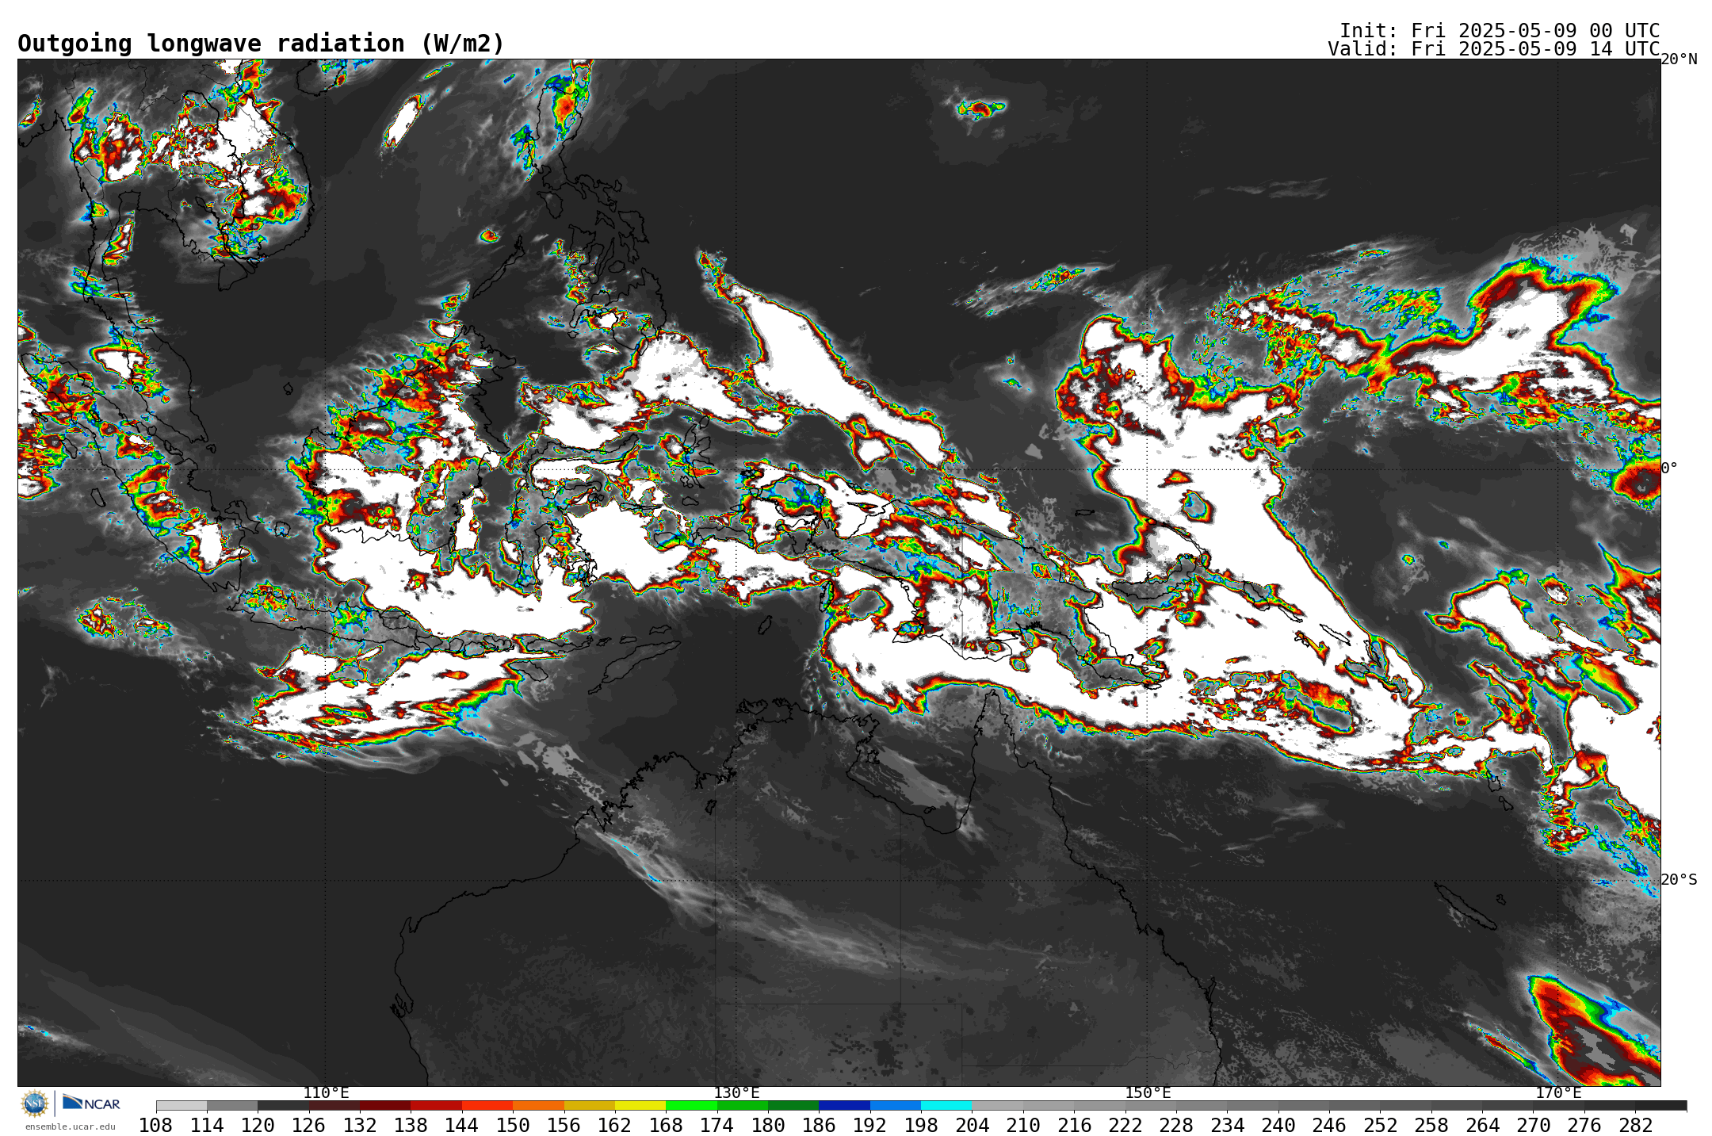
Task: Click the colorbar value 228
Action: pyautogui.click(x=1176, y=1125)
